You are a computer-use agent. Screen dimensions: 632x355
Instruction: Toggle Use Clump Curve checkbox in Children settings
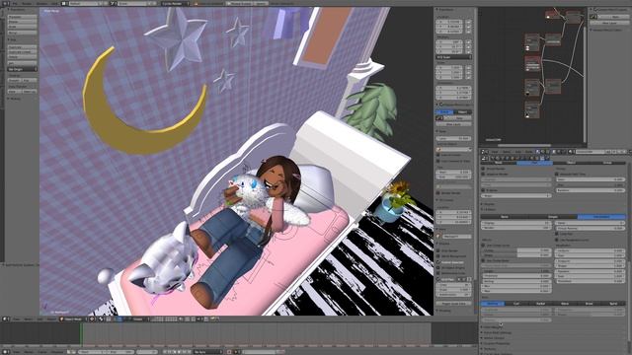[x=483, y=246]
